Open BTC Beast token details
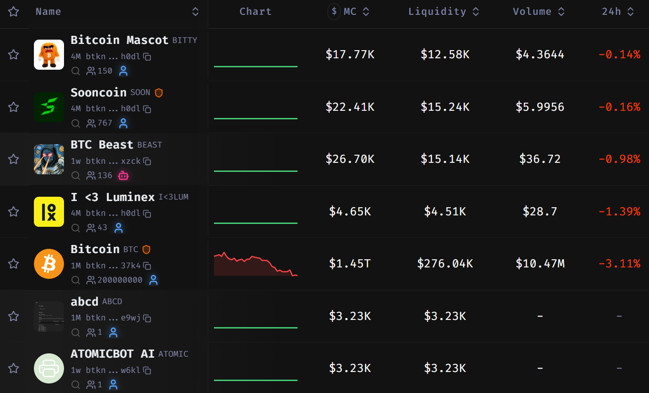 pyautogui.click(x=102, y=145)
